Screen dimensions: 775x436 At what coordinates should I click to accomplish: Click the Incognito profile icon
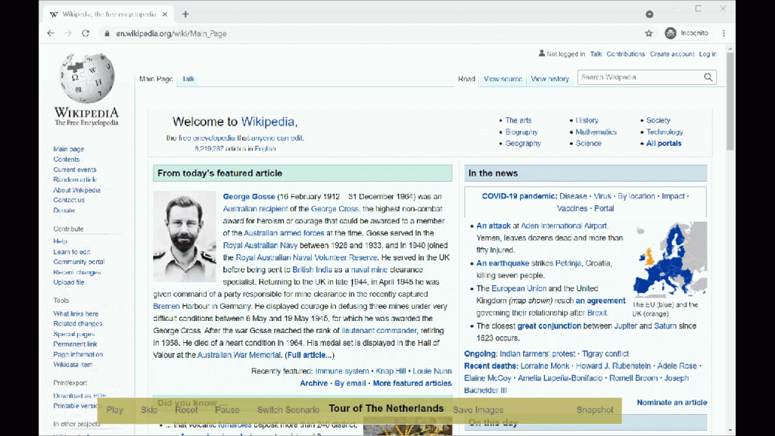point(671,33)
